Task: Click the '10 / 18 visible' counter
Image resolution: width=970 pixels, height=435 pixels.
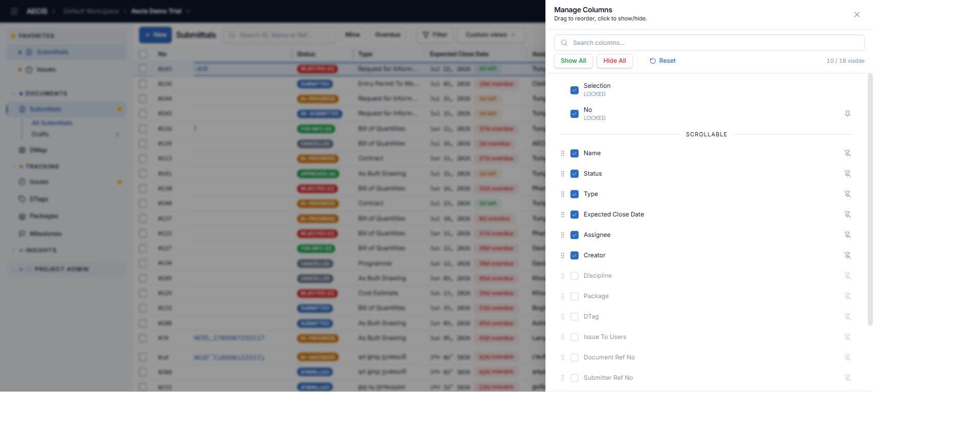Action: (845, 61)
